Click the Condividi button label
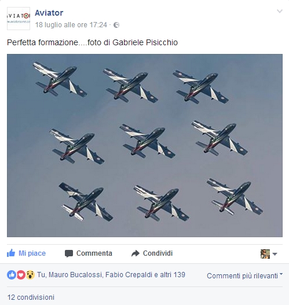This screenshot has height=305, width=289. 158,253
